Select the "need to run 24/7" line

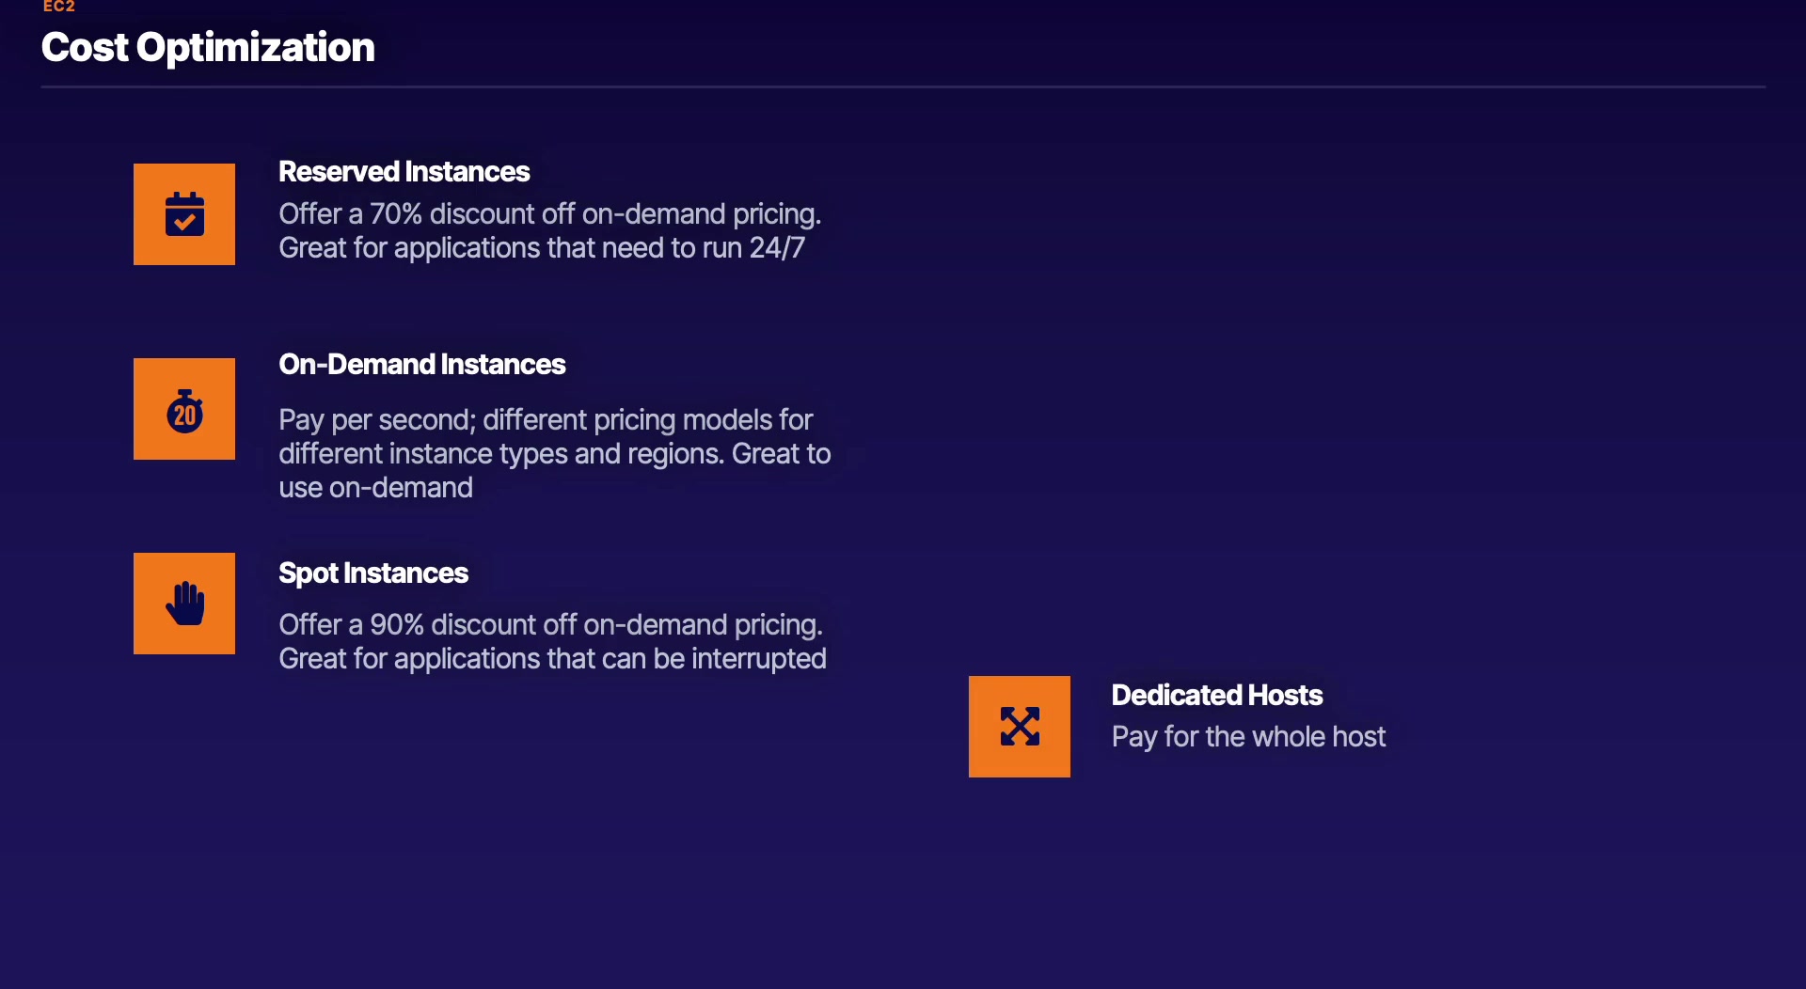542,248
